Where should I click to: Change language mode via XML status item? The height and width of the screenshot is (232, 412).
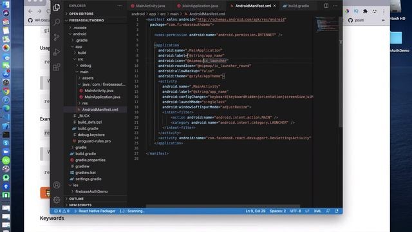[317, 211]
